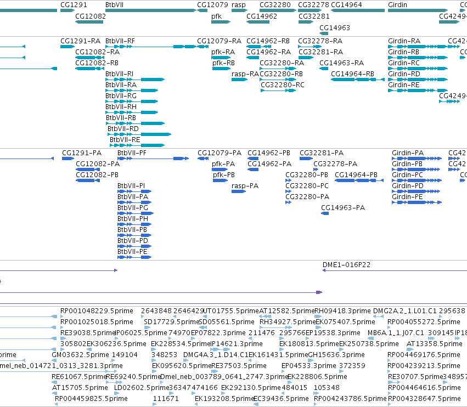Select protein CG32280-PC
Screen dimensions: 467x407
click(307, 186)
